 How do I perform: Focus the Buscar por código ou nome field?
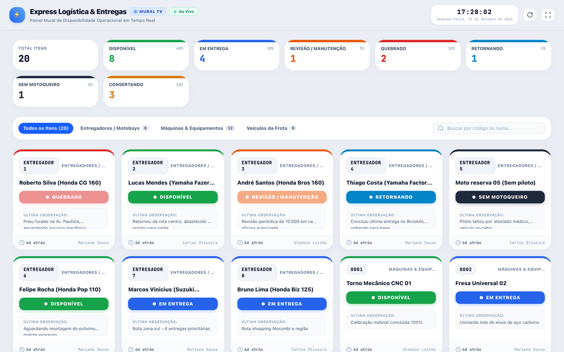(489, 128)
